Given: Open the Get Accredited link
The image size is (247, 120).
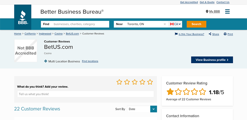Looking at the screenshot, I should pos(189,2).
